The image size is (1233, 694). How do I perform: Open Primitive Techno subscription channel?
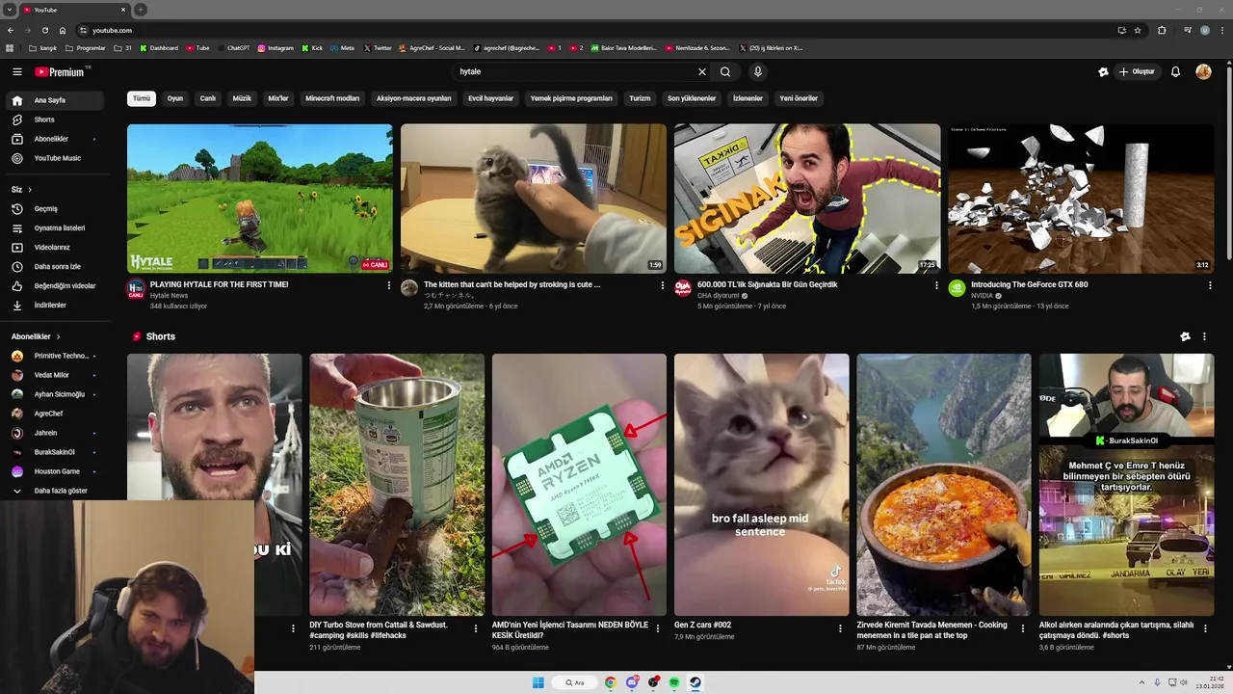(x=54, y=356)
